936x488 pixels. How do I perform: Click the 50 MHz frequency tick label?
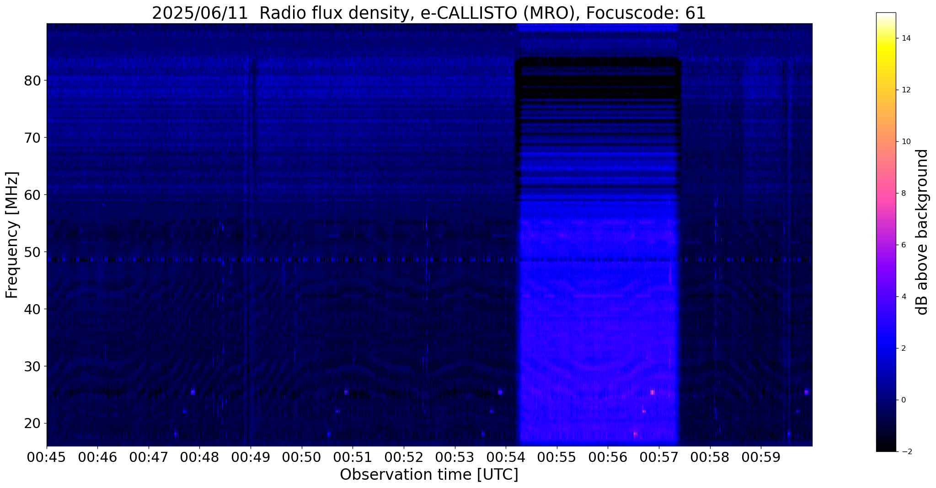(32, 252)
